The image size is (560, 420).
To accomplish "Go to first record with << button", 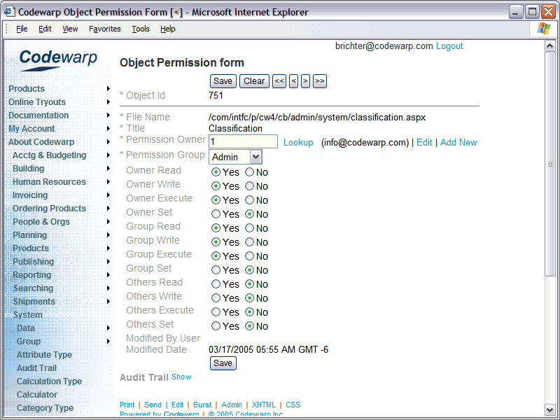I will point(279,81).
